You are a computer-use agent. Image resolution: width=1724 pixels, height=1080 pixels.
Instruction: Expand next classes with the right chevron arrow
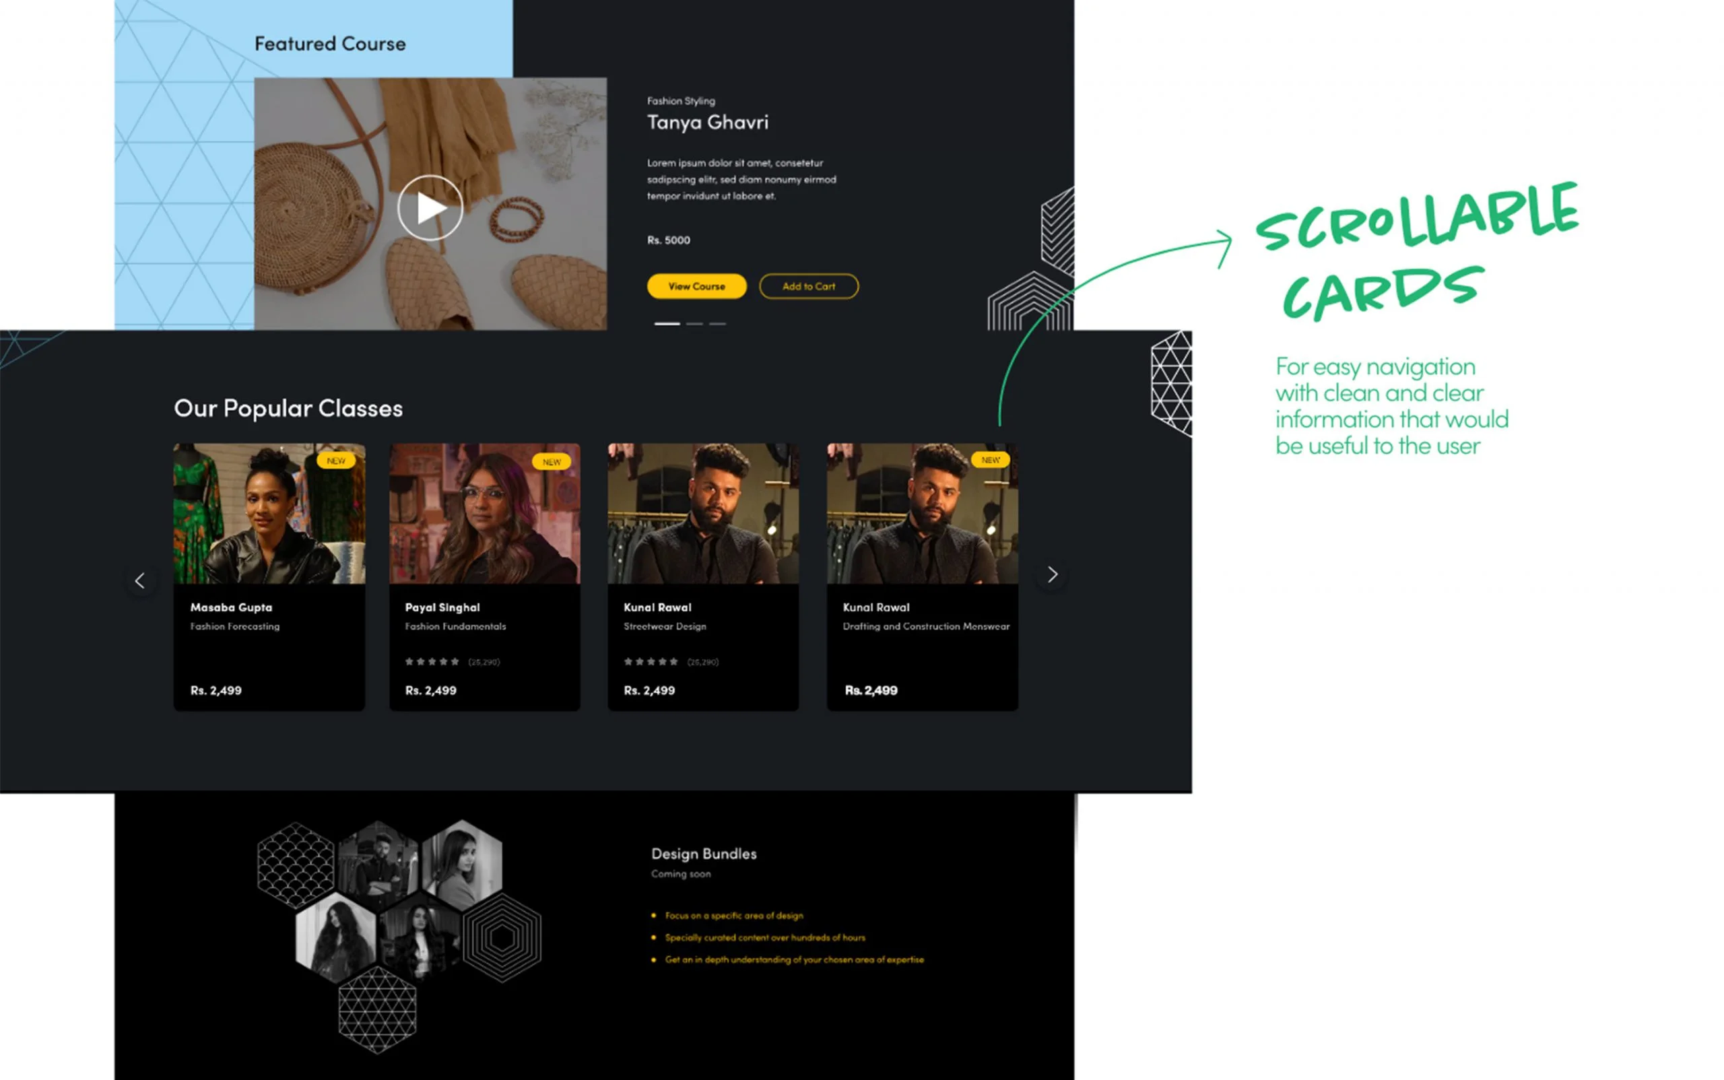[x=1052, y=574]
